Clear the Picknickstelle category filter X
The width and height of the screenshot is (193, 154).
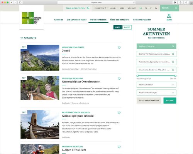pos(173,62)
